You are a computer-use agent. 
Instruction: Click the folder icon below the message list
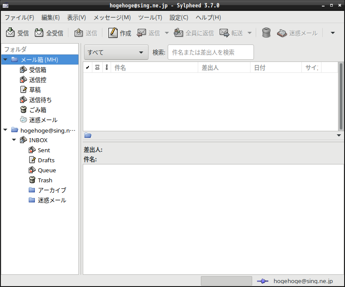[88, 136]
